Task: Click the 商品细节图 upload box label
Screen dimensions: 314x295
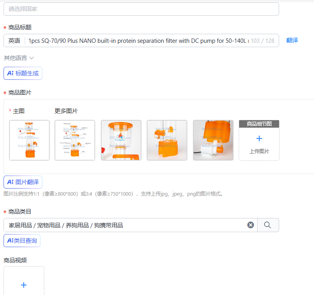Action: pyautogui.click(x=259, y=124)
